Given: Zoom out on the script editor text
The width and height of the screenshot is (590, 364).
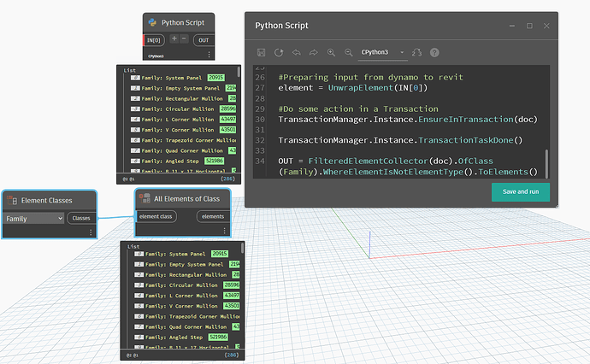Looking at the screenshot, I should (x=347, y=52).
